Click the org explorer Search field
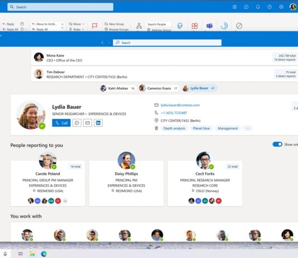Viewport: 298px width, 258px height. coord(167,42)
